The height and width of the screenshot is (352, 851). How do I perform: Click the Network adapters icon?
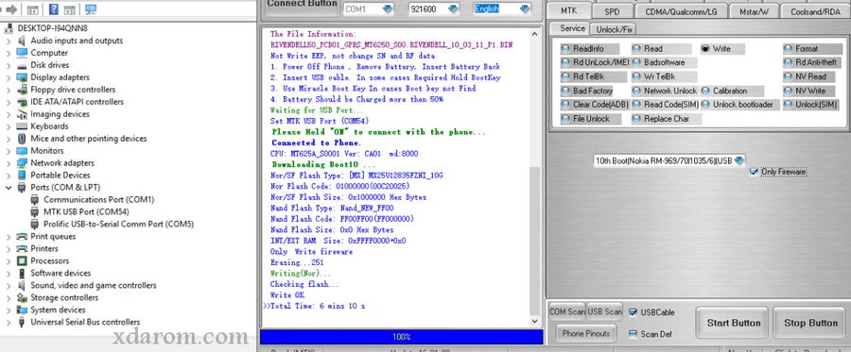22,163
